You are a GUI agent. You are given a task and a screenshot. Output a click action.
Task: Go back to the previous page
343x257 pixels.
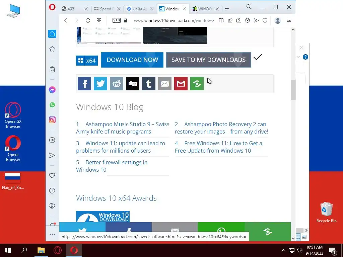[66, 20]
